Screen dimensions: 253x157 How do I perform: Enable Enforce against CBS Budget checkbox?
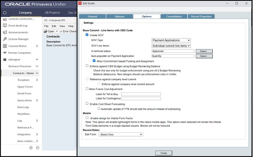87,66
